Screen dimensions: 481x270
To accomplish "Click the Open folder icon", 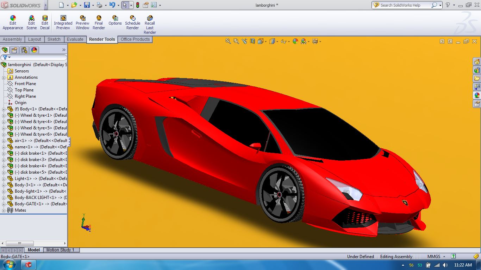I will point(74,5).
